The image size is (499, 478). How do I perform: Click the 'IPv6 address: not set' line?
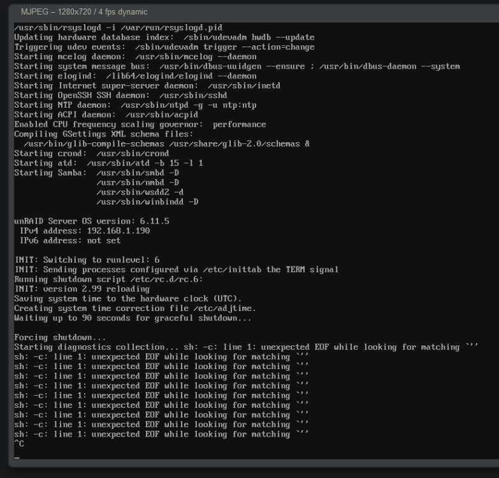70,240
